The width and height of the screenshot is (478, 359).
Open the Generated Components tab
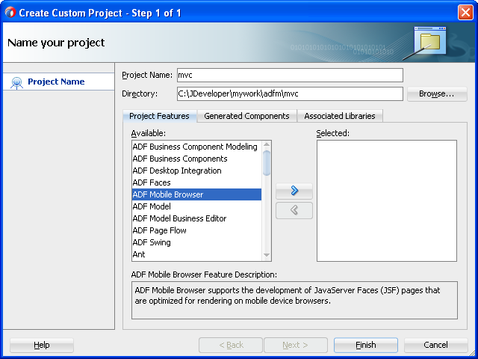pyautogui.click(x=246, y=116)
